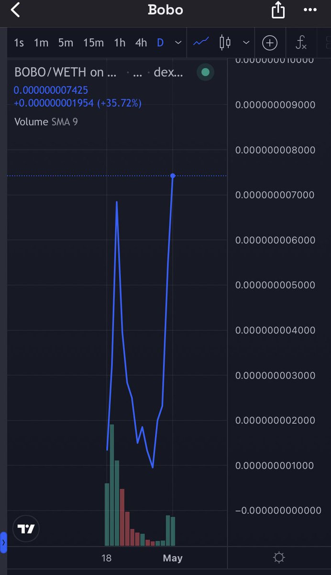Open chart settings gear icon

(279, 558)
